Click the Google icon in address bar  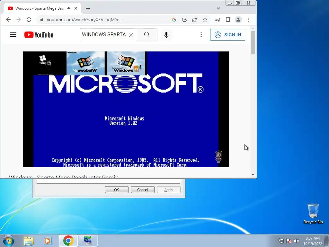point(174,20)
